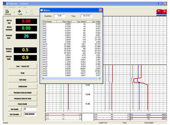Select the Ain17 row in Watch
The width and height of the screenshot is (170, 125).
pos(71,60)
